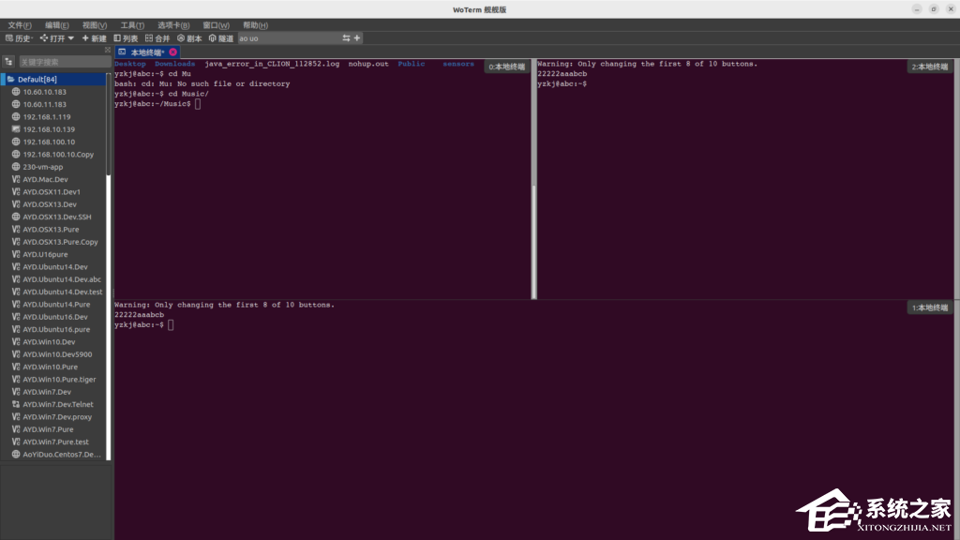The image size is (960, 540).
Task: Open the 工具(T) menu
Action: pyautogui.click(x=132, y=25)
